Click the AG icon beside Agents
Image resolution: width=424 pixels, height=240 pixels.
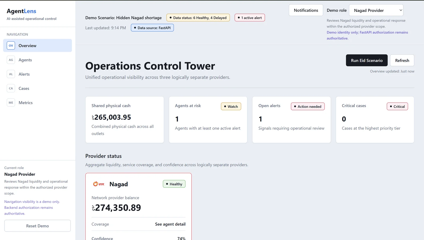(x=11, y=60)
